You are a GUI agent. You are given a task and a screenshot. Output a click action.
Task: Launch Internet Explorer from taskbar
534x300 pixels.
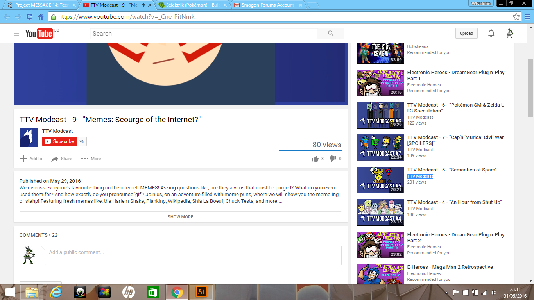[x=56, y=292]
